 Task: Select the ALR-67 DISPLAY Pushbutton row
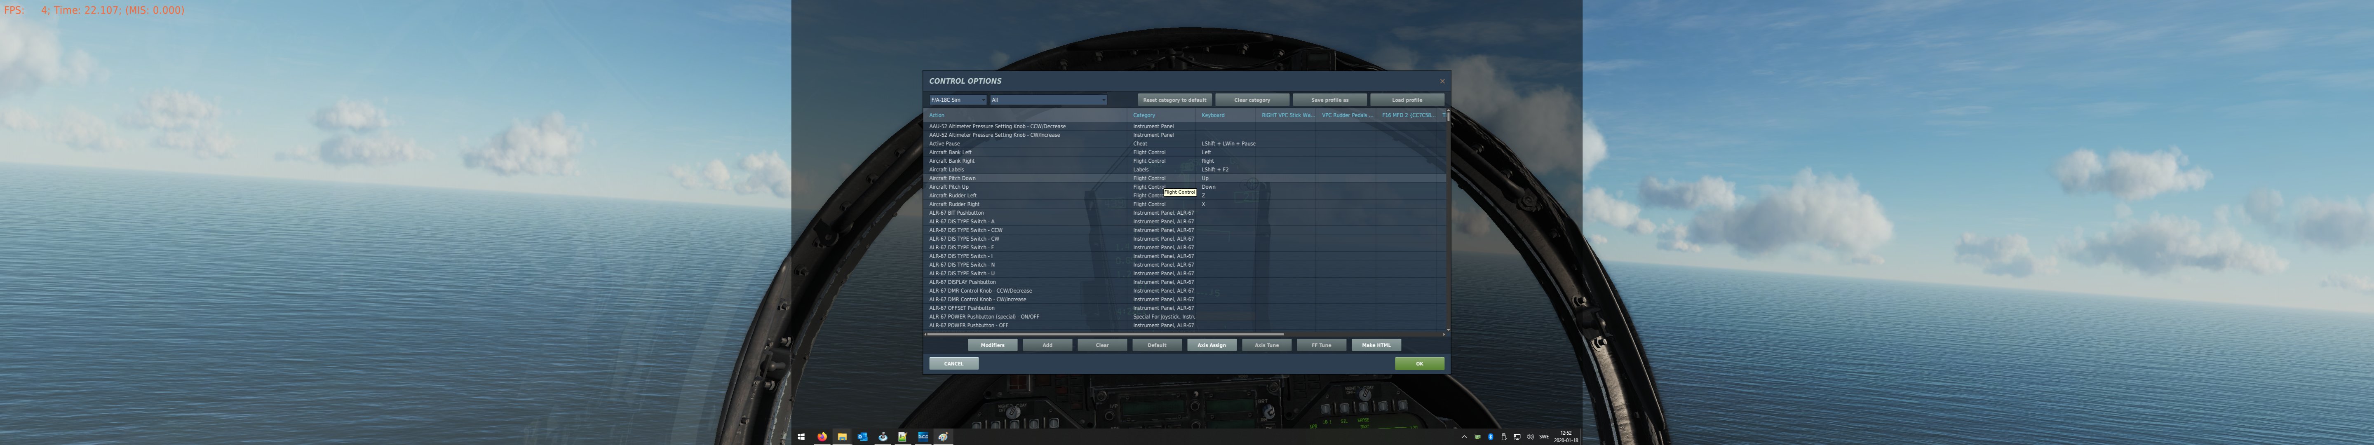[1183, 282]
